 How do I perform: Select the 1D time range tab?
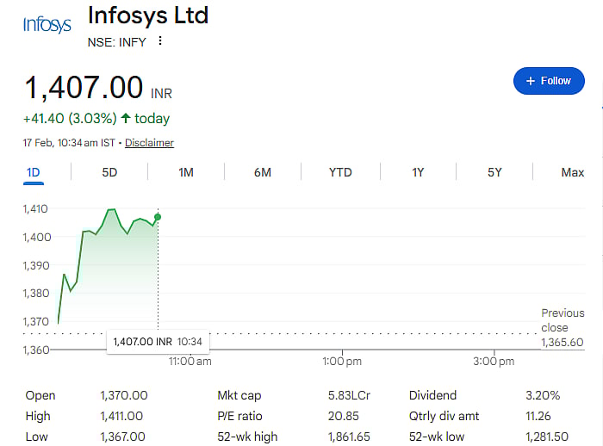[34, 172]
